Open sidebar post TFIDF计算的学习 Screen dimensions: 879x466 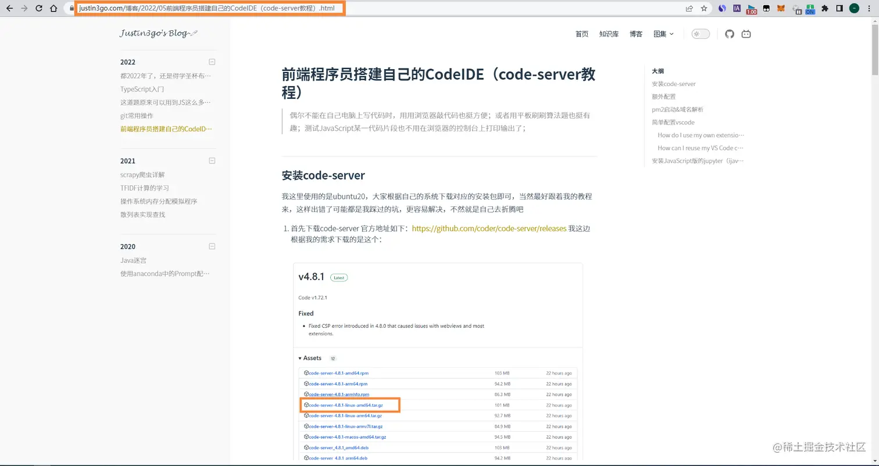(x=145, y=188)
